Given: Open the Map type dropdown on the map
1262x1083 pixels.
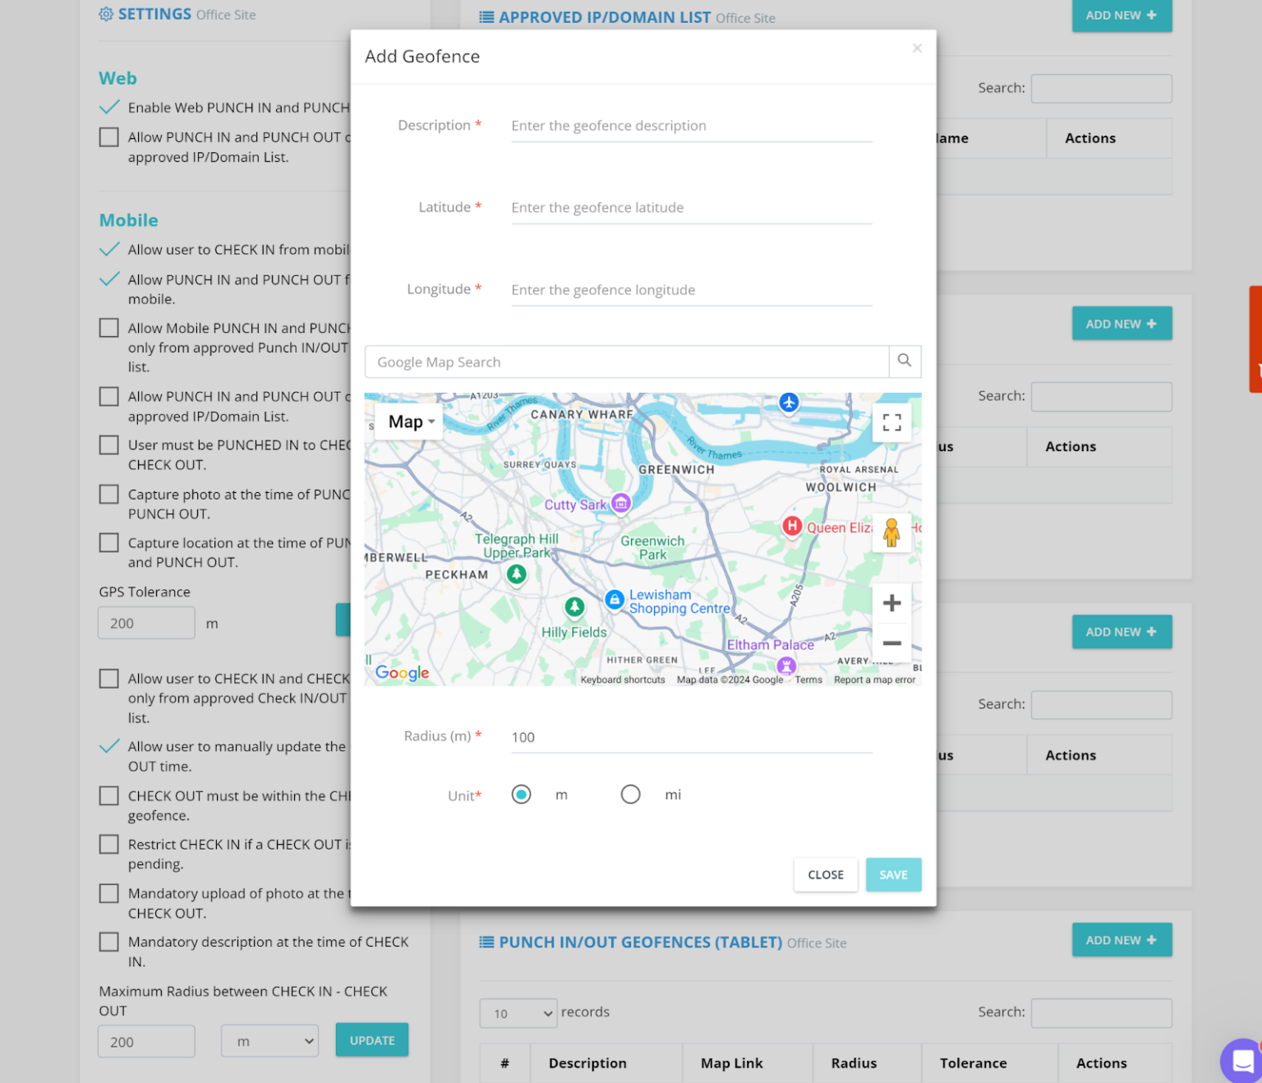Looking at the screenshot, I should tap(408, 422).
